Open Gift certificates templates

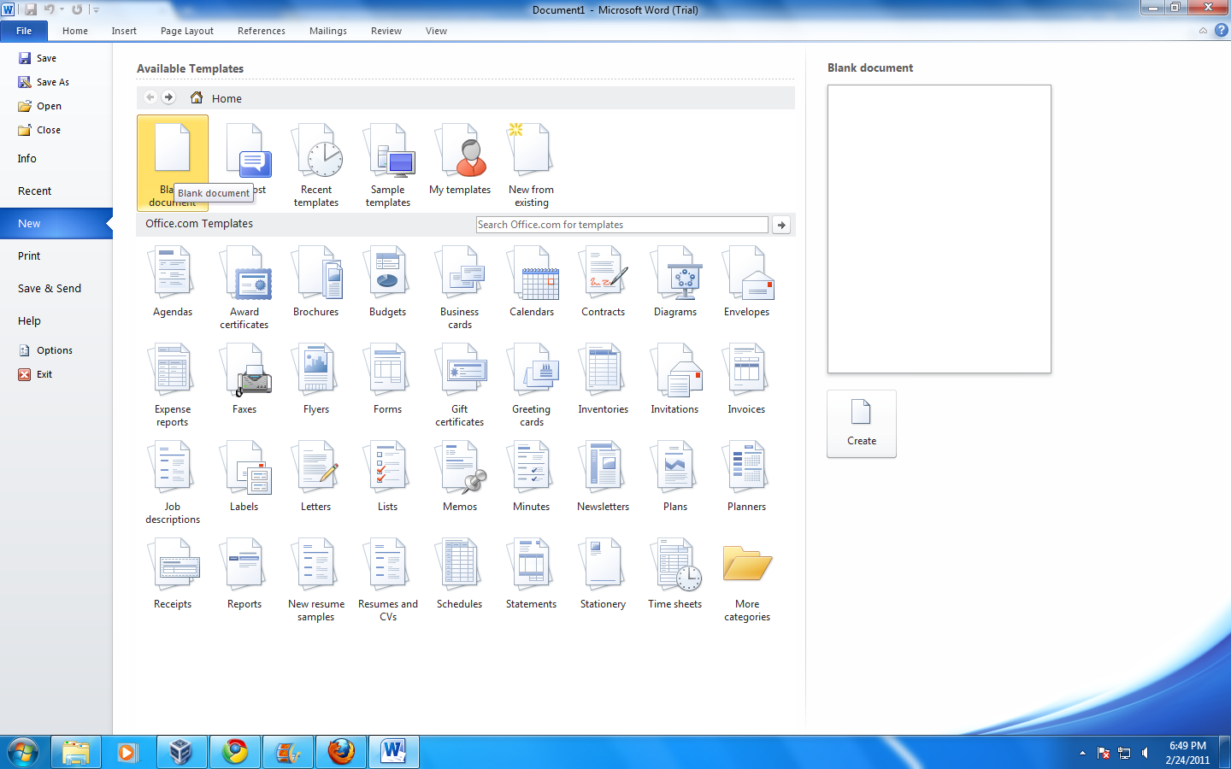click(x=460, y=384)
